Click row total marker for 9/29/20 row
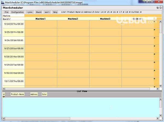Screen dimensions: 164x122 [x=154, y=62]
